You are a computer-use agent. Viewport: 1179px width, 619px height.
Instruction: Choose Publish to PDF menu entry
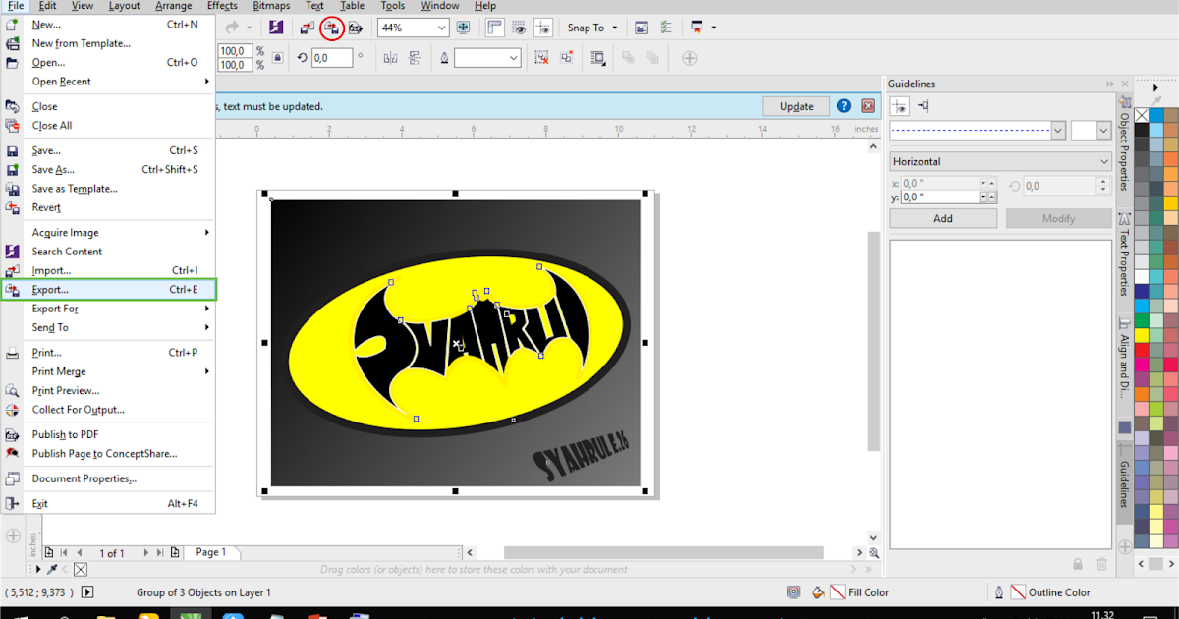click(x=65, y=434)
